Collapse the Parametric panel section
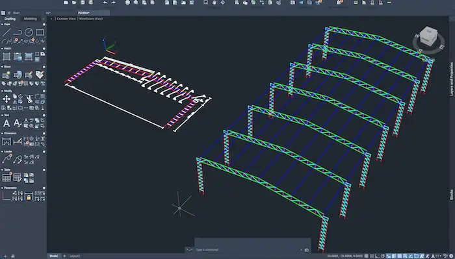Viewport: 455px width, 259px height. 3,188
